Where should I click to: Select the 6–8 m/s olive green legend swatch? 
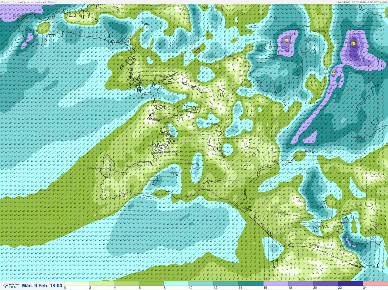[x=151, y=284]
